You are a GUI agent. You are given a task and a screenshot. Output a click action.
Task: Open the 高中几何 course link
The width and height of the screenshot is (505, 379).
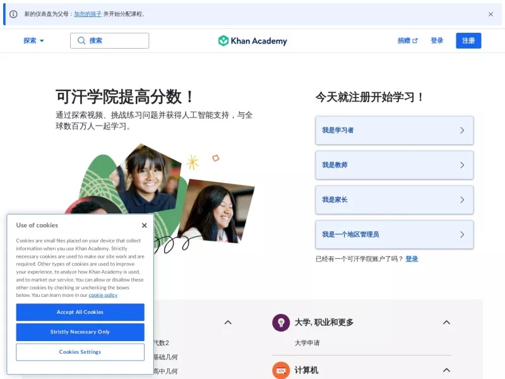(x=165, y=371)
